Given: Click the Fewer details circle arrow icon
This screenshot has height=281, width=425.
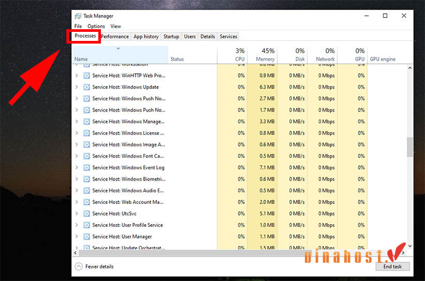Looking at the screenshot, I should pos(79,267).
